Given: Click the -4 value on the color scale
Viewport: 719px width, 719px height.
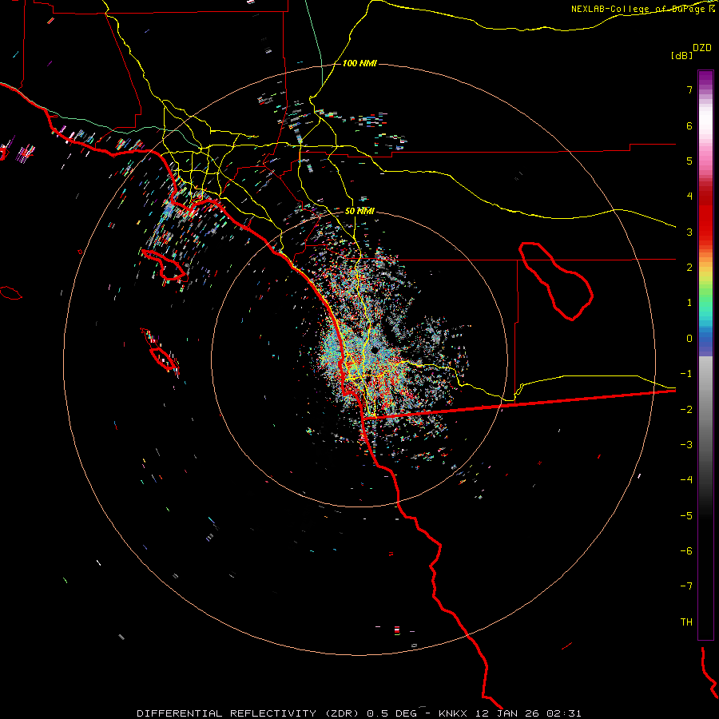Looking at the screenshot, I should [x=686, y=479].
